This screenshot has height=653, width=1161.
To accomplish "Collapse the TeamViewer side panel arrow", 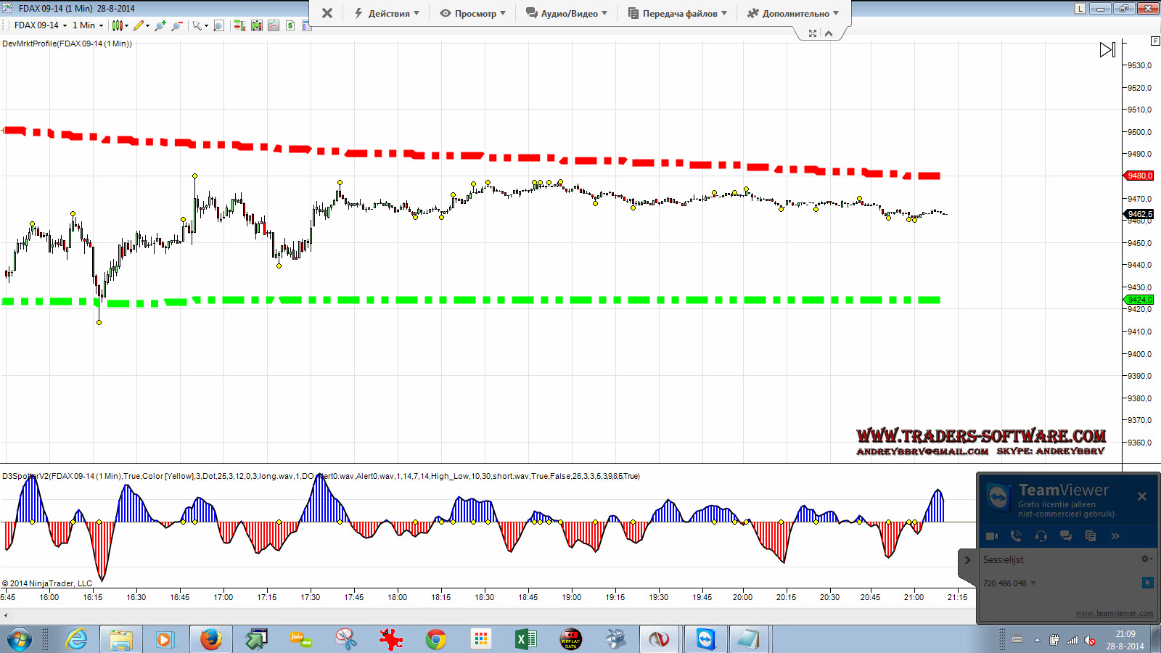I will (967, 560).
